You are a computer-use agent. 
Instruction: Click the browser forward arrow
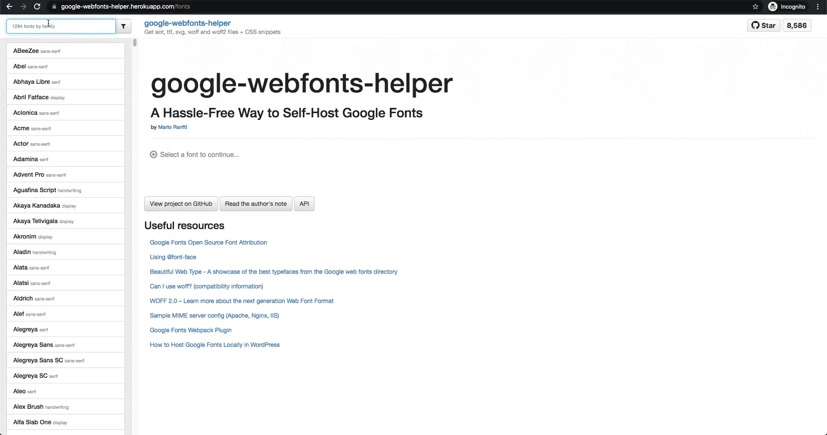tap(23, 6)
